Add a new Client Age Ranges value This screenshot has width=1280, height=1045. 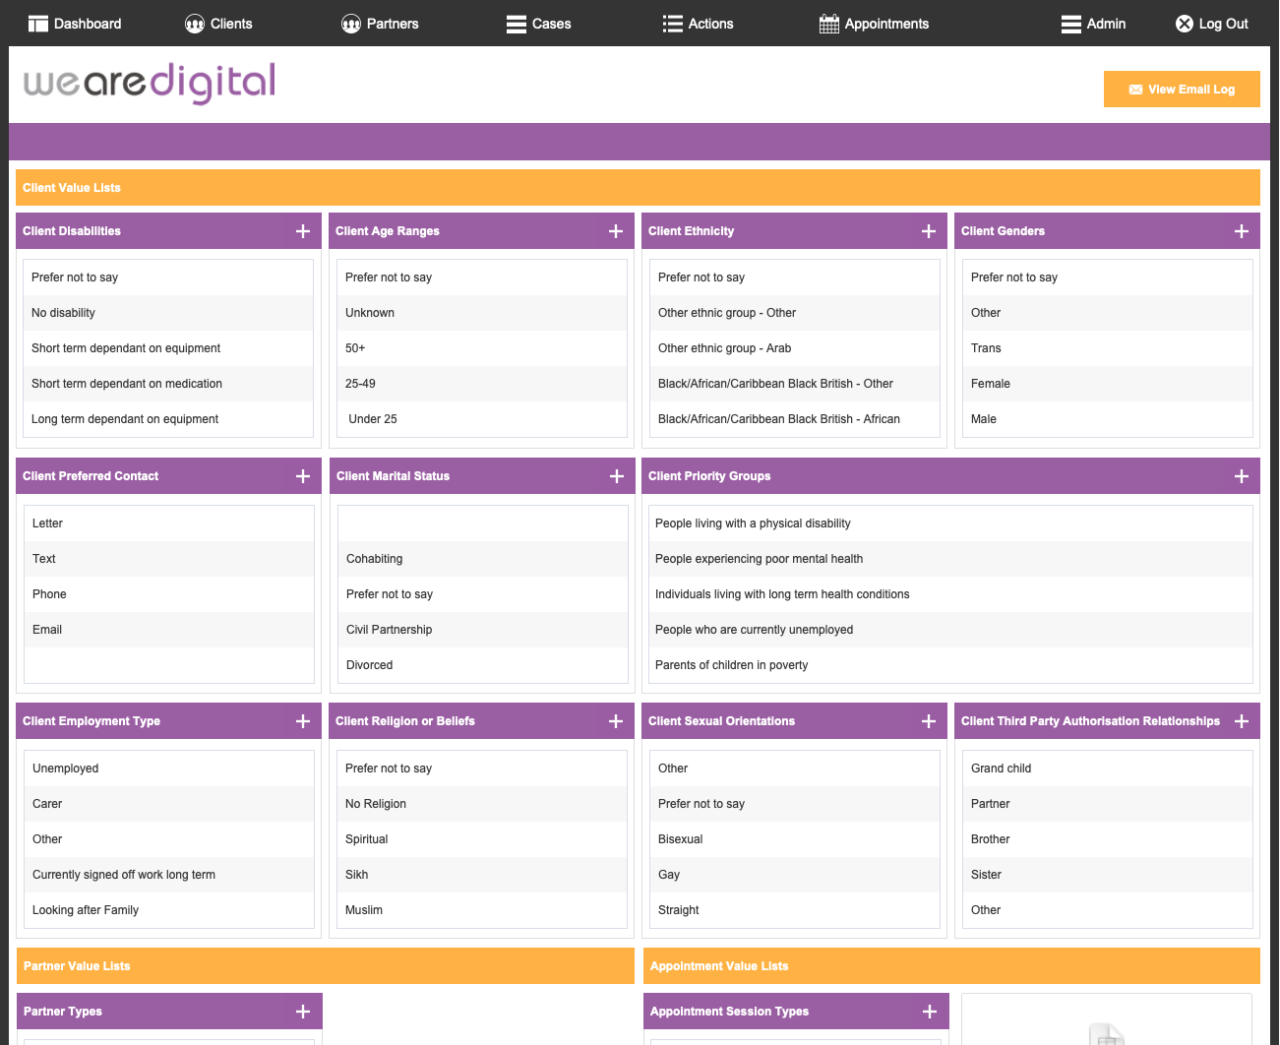coord(616,231)
